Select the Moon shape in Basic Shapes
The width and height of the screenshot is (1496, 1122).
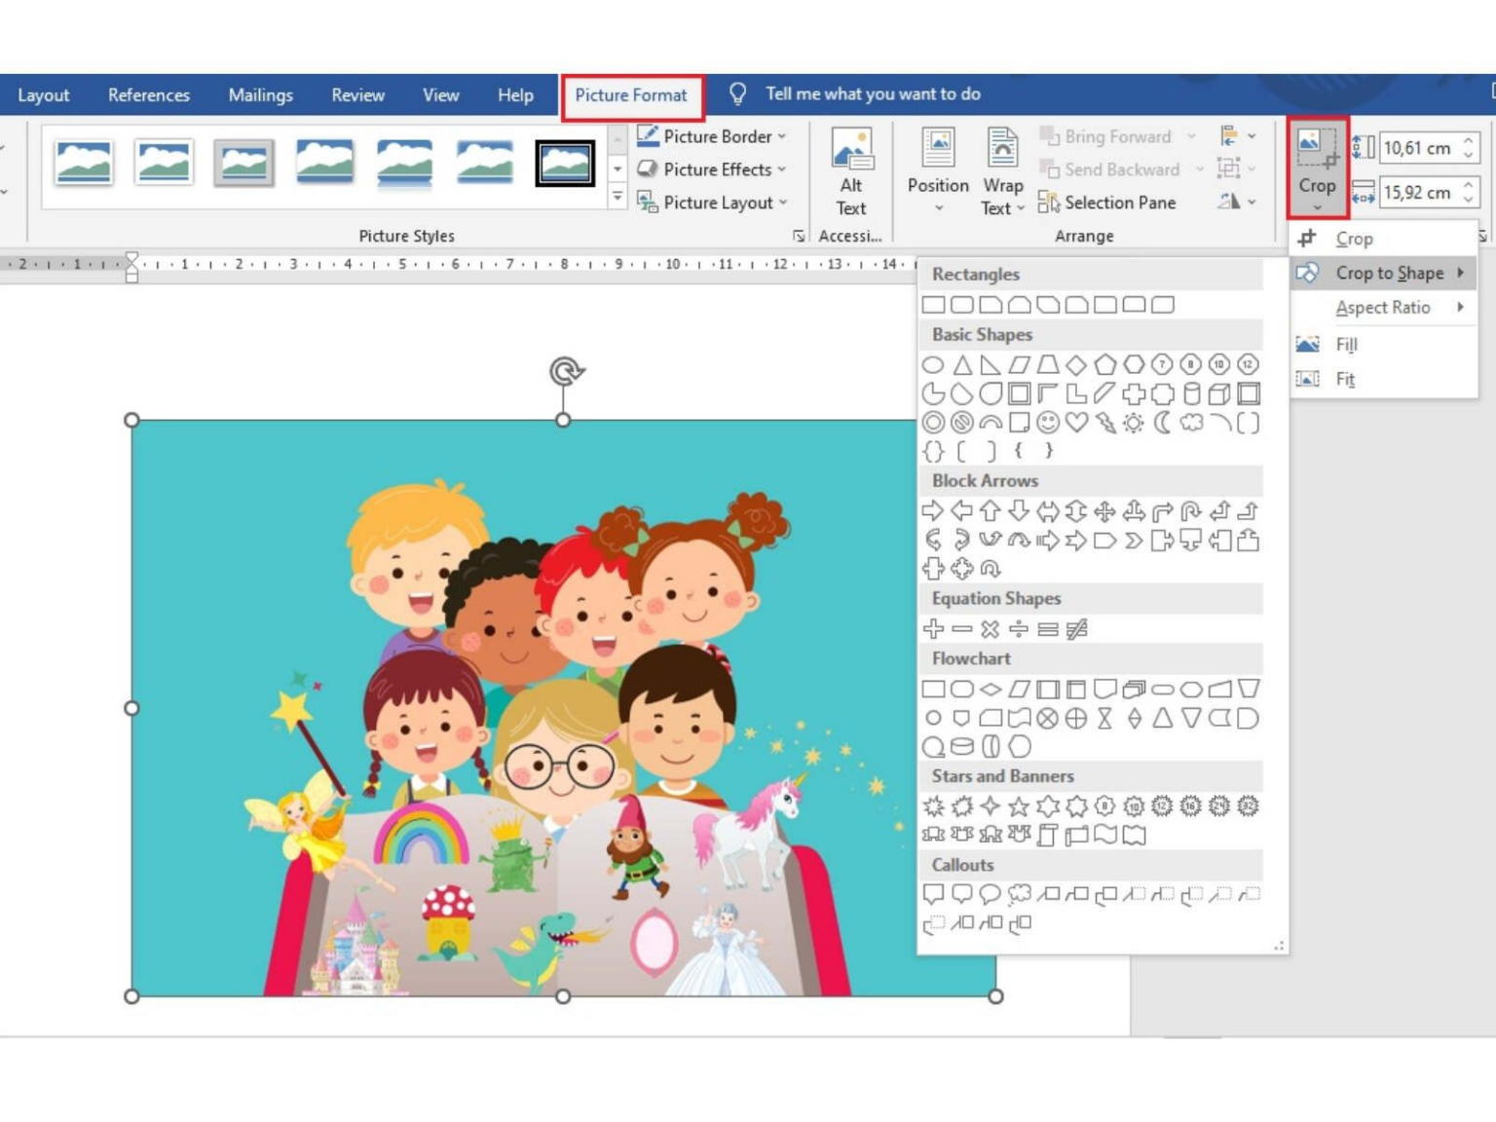tap(1162, 423)
